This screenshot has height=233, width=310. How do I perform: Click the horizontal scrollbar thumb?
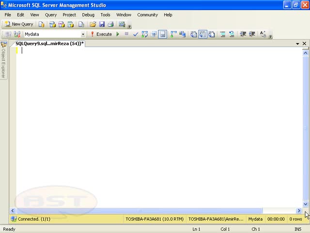coord(139,211)
